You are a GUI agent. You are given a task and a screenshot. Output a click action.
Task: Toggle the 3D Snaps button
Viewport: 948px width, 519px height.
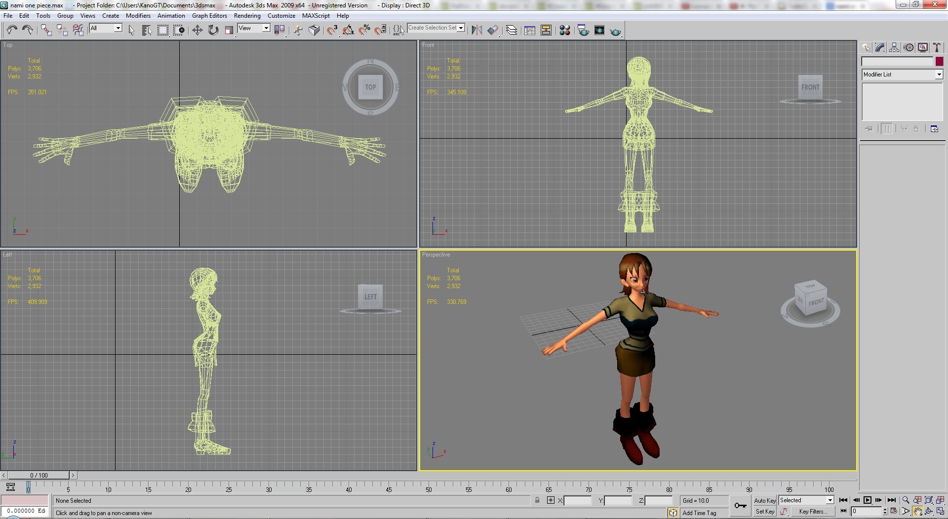pyautogui.click(x=332, y=31)
